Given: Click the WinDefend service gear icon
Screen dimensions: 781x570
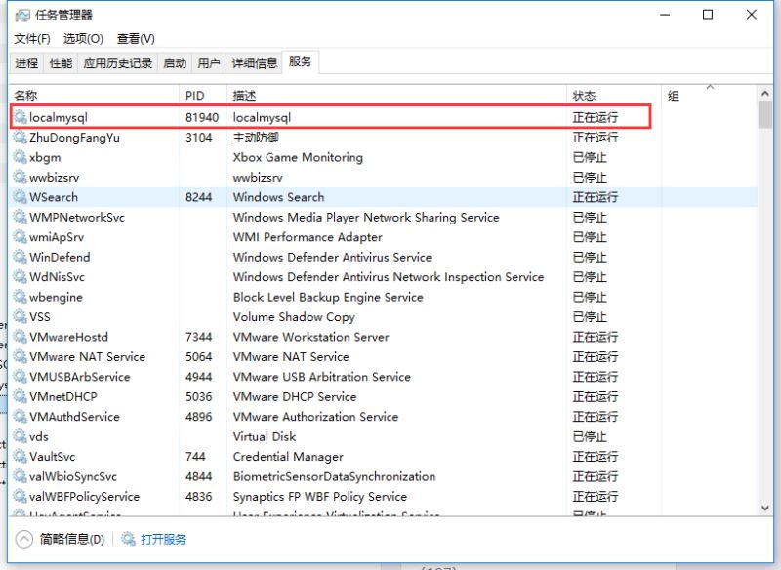Looking at the screenshot, I should click(21, 258).
